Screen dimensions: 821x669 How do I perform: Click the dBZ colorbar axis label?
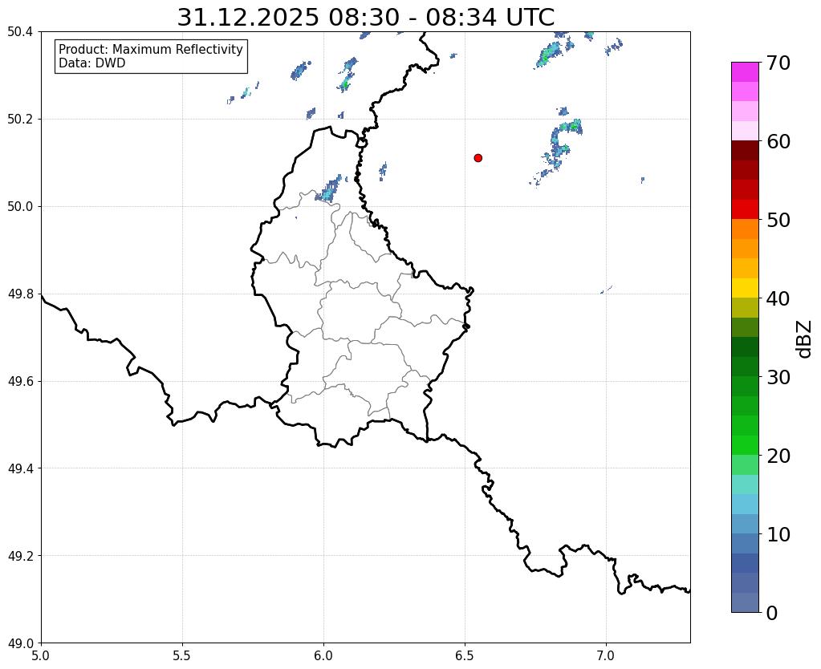(x=805, y=339)
